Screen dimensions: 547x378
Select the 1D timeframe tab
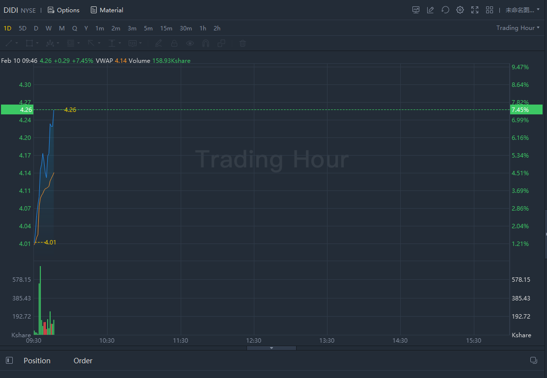(7, 28)
